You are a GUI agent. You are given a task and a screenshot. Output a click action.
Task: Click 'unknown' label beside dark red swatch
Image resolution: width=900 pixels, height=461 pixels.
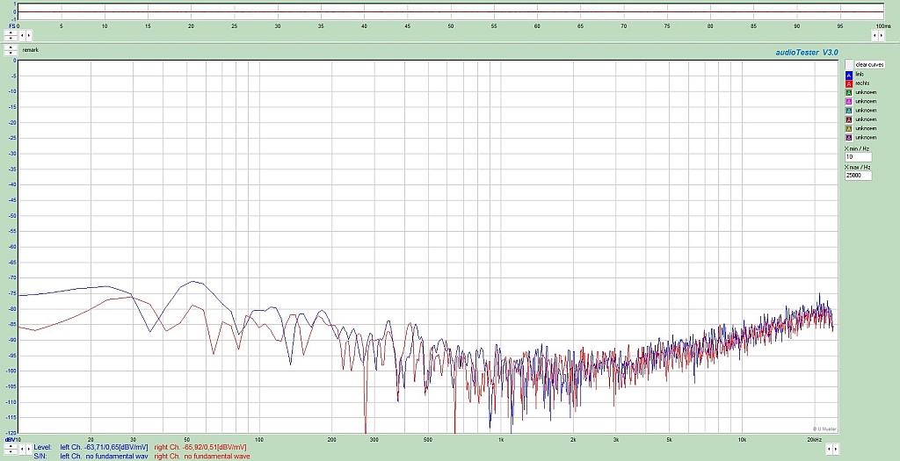coord(866,119)
